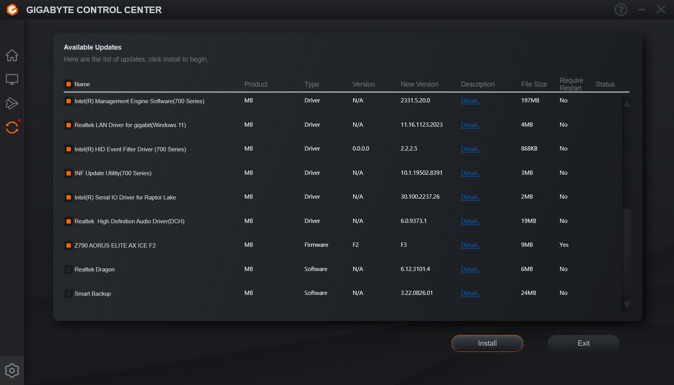Uncheck Intel(R) HID Event Filter Driver checkbox
This screenshot has width=674, height=385.
point(69,149)
